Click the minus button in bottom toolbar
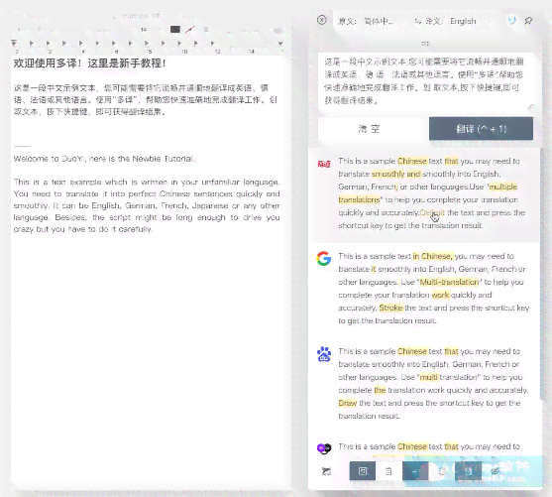Screen dimensions: 552x497 coord(415,471)
